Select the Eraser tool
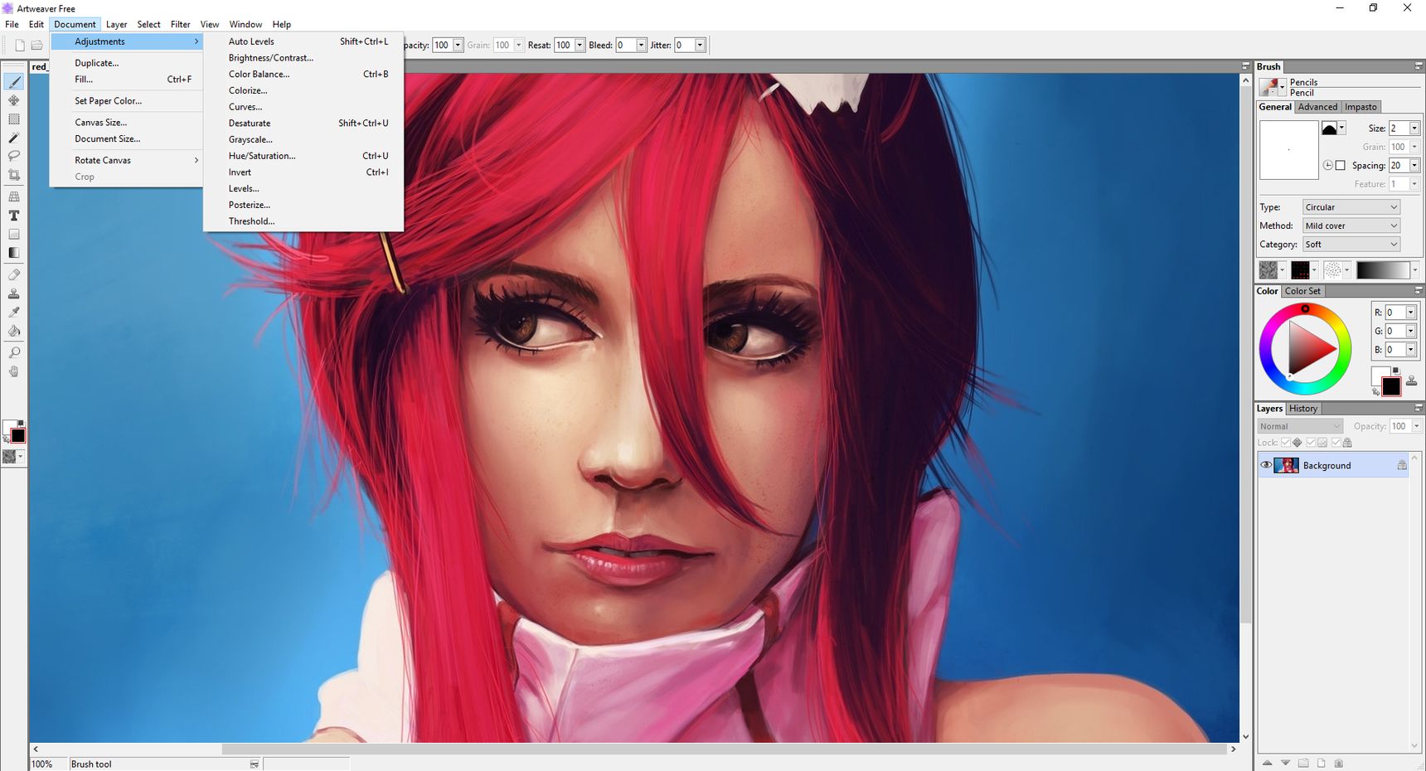 tap(14, 274)
